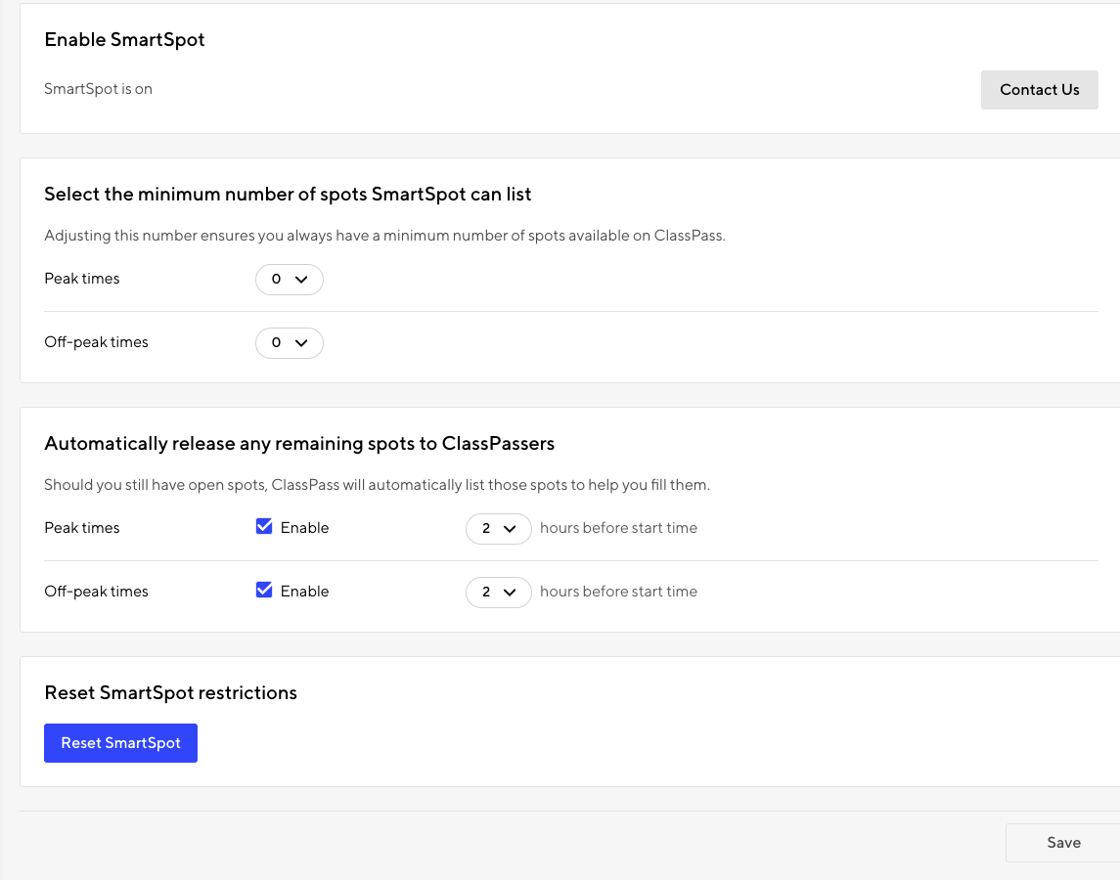
Task: Expand Off-peak hours before start dropdown
Action: click(x=498, y=593)
